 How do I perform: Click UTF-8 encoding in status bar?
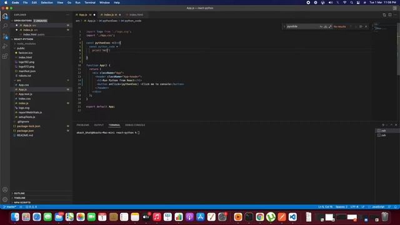click(354, 207)
